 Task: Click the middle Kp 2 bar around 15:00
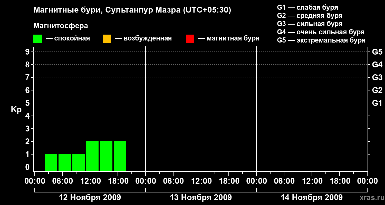point(106,156)
